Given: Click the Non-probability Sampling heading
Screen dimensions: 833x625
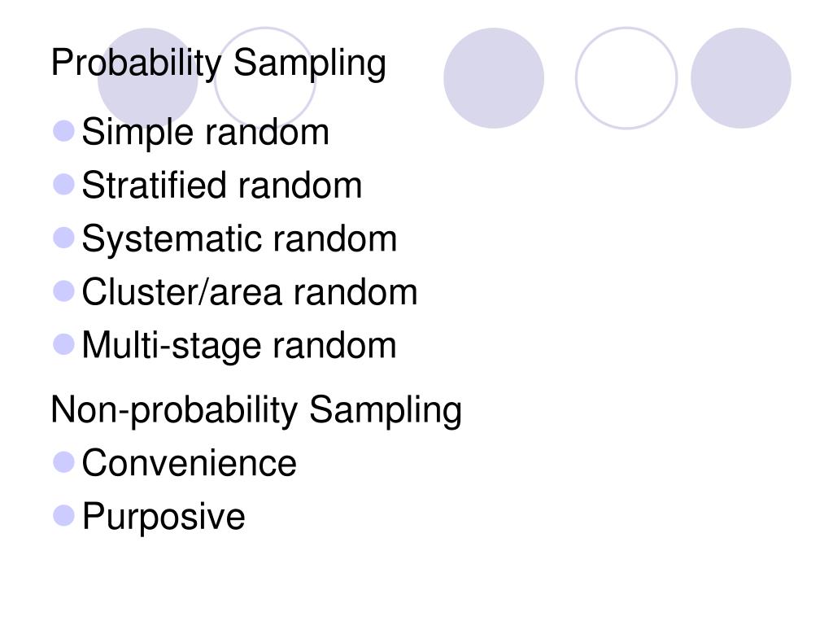Looking at the screenshot, I should [256, 411].
